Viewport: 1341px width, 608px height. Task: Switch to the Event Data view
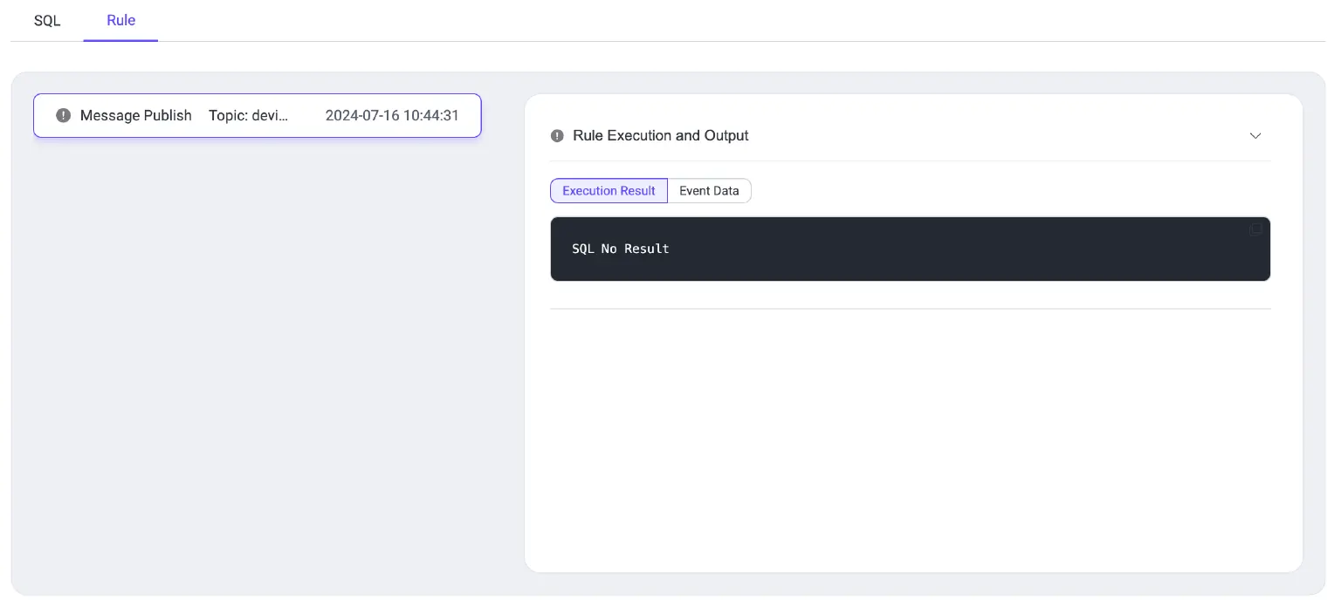click(x=709, y=190)
